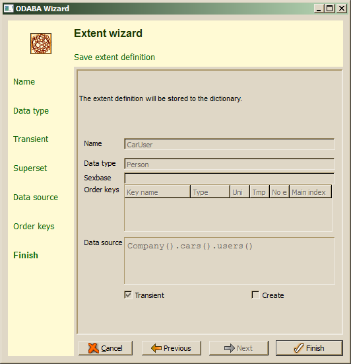Click the ODABA wizard logo icon
The width and height of the screenshot is (351, 364).
coord(41,44)
